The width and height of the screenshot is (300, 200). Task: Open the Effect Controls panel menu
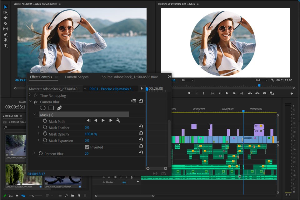[x=57, y=77]
